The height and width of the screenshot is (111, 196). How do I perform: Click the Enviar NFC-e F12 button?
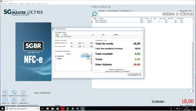coord(134,75)
